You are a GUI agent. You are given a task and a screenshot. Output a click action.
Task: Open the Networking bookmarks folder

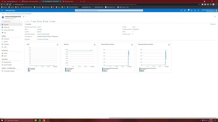(46, 7)
